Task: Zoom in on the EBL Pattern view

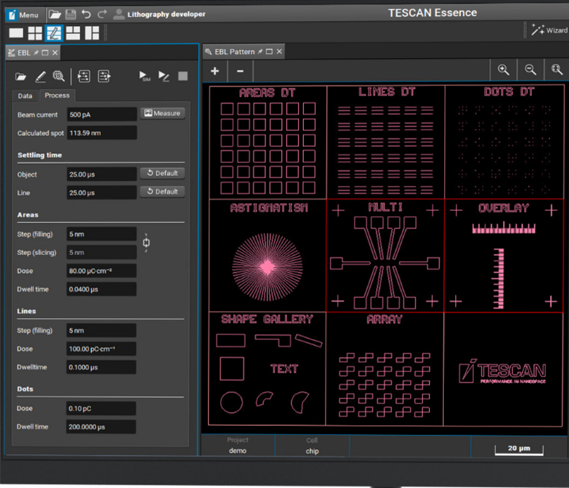Action: coord(504,70)
